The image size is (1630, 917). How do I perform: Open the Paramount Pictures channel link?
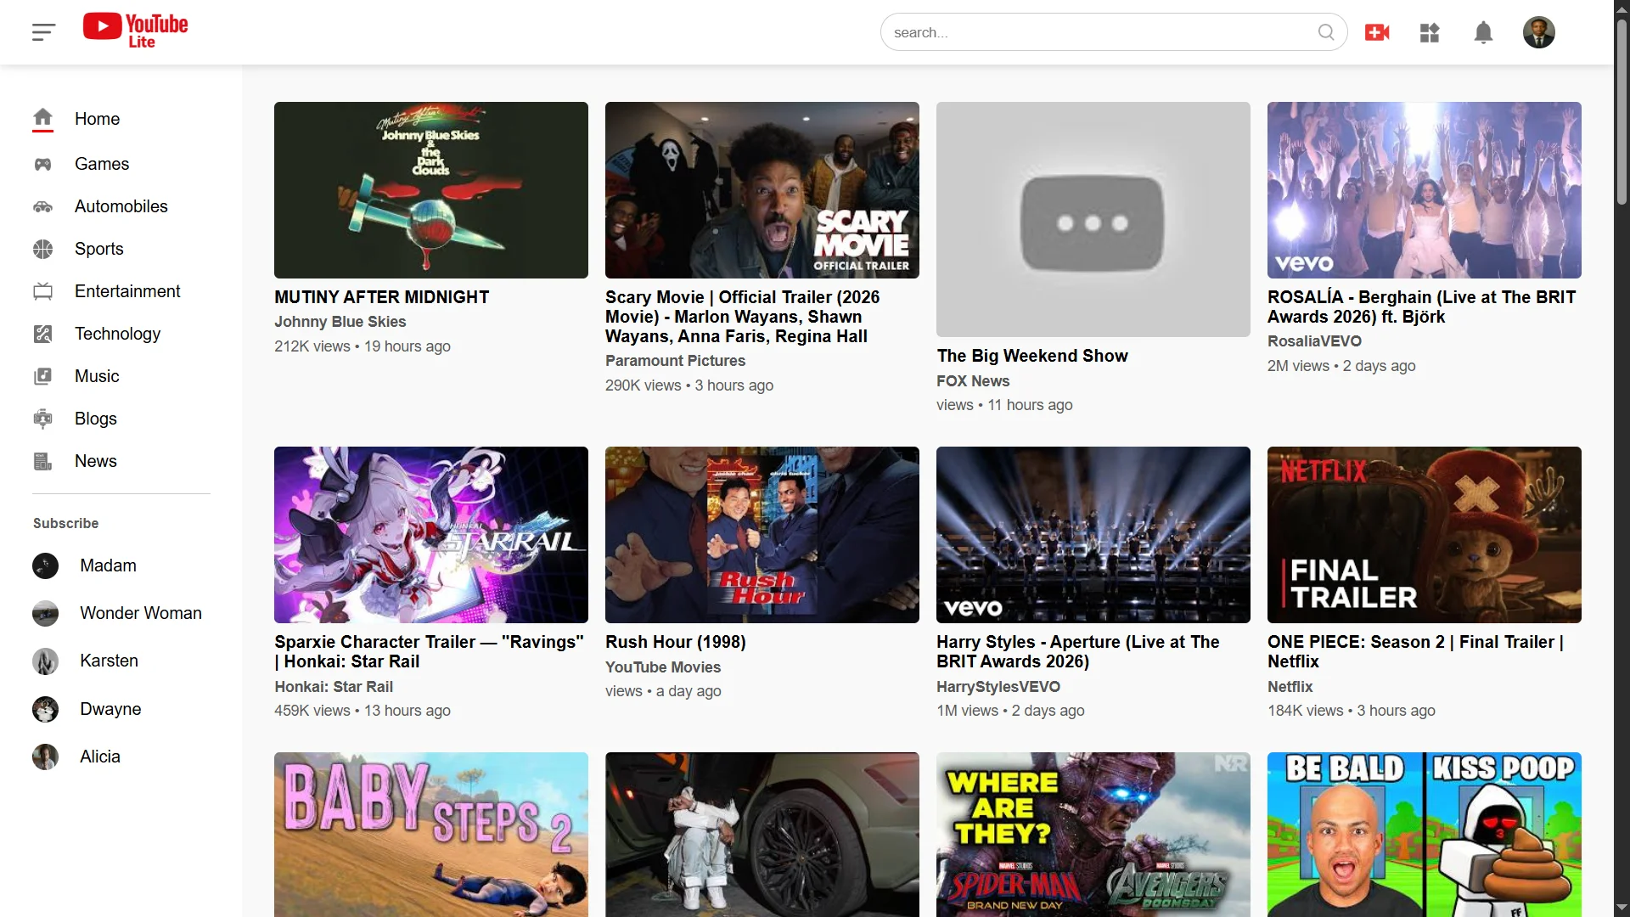[x=675, y=361]
